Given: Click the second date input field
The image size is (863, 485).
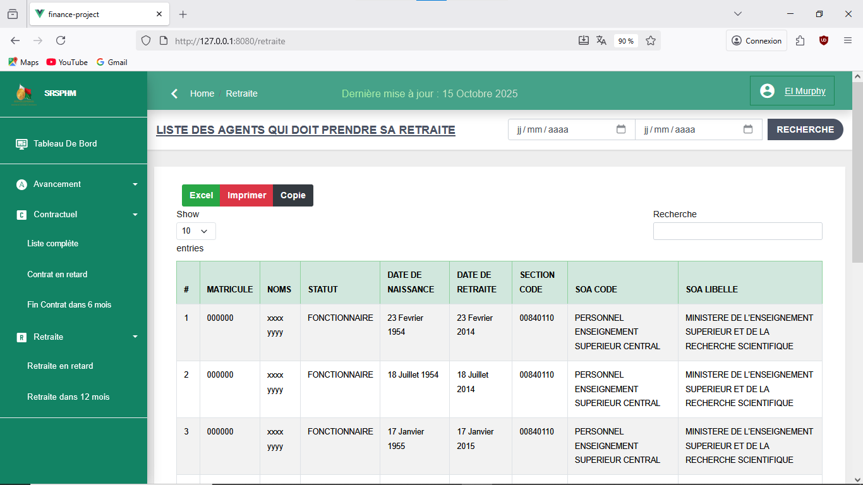Looking at the screenshot, I should pos(698,129).
